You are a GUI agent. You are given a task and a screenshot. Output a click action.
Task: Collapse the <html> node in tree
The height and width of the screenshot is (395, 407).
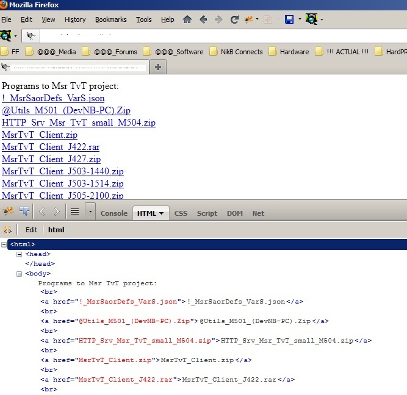click(4, 244)
